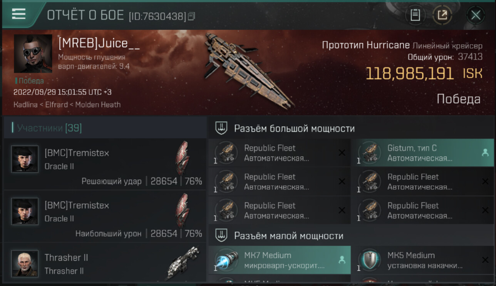496x286 pixels.
Task: Click the Thrasher II ship icon
Action: point(184,264)
